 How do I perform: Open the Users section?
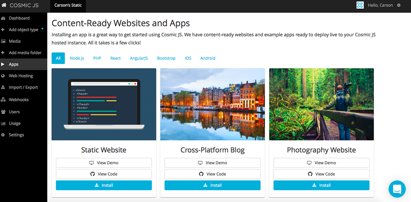(x=15, y=112)
